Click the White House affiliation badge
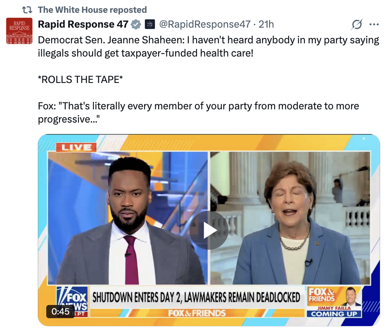The height and width of the screenshot is (331, 389). click(x=150, y=24)
